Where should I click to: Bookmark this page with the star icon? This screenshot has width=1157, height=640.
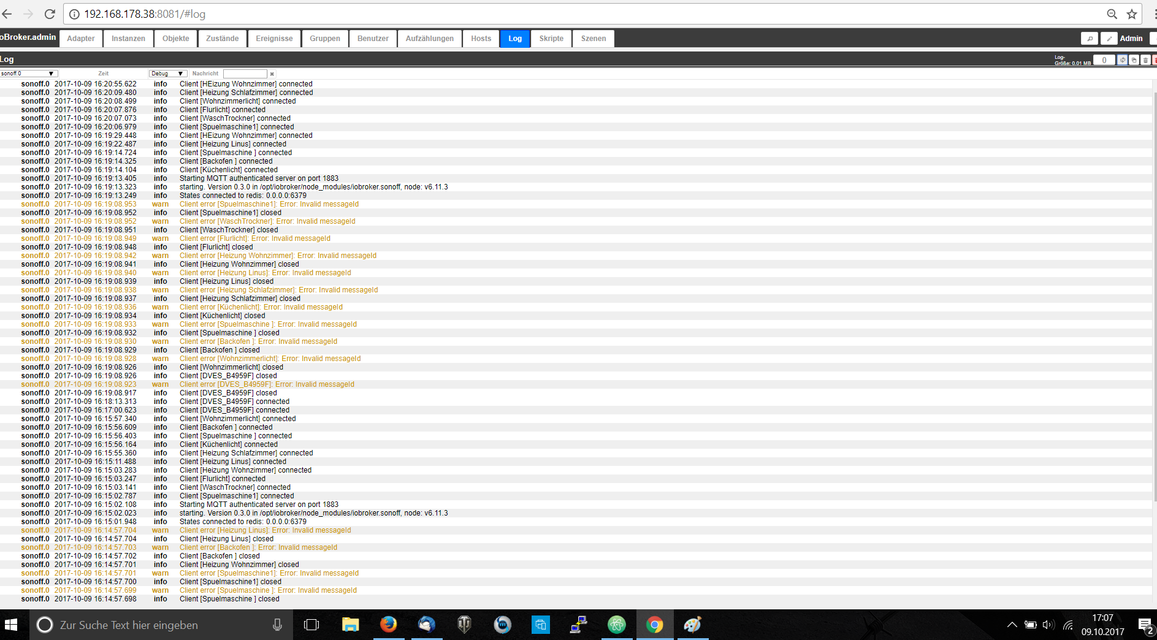(1132, 13)
